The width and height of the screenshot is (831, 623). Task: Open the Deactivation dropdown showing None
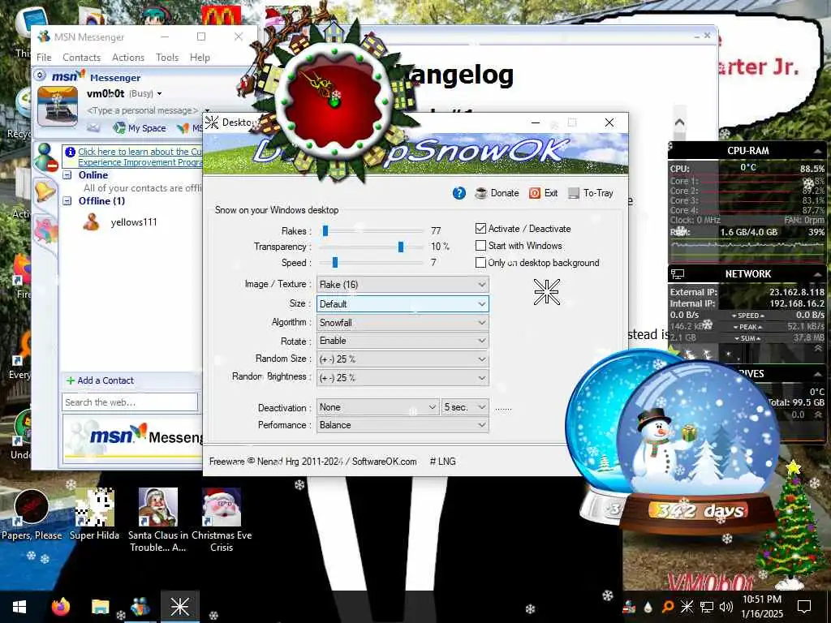[x=378, y=407]
